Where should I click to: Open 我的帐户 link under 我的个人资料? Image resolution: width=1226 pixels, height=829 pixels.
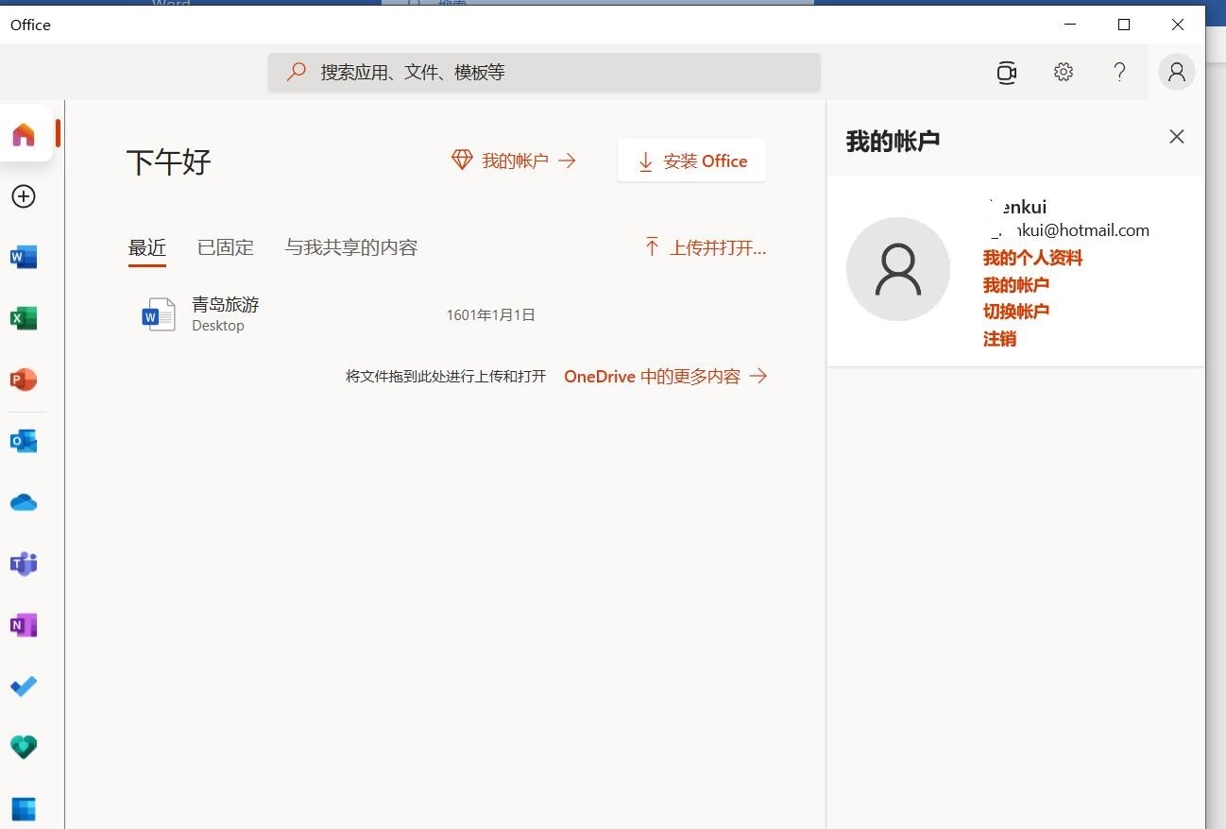1015,285
